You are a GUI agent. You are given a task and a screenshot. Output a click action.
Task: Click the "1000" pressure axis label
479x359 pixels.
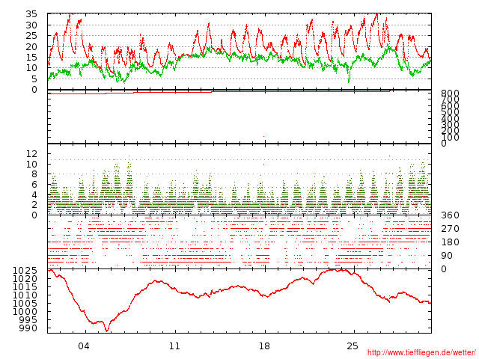point(25,312)
